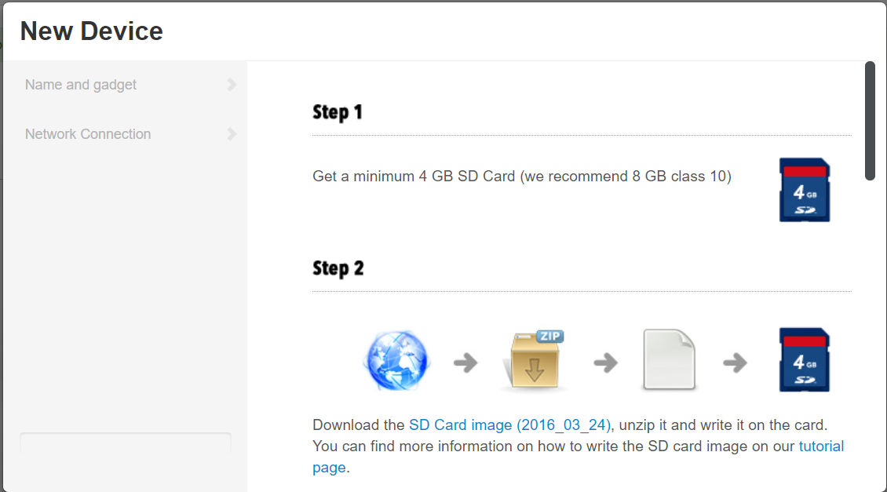The height and width of the screenshot is (492, 887).
Task: Open the tutorial page link
Action: pyautogui.click(x=821, y=446)
